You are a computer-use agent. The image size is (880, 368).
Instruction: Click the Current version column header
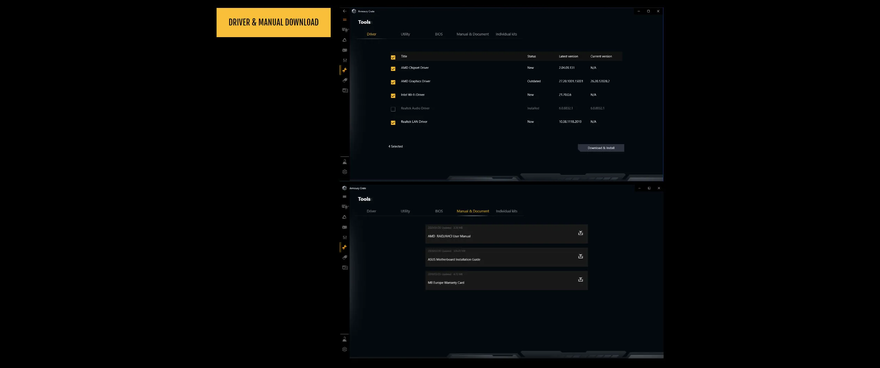tap(601, 56)
